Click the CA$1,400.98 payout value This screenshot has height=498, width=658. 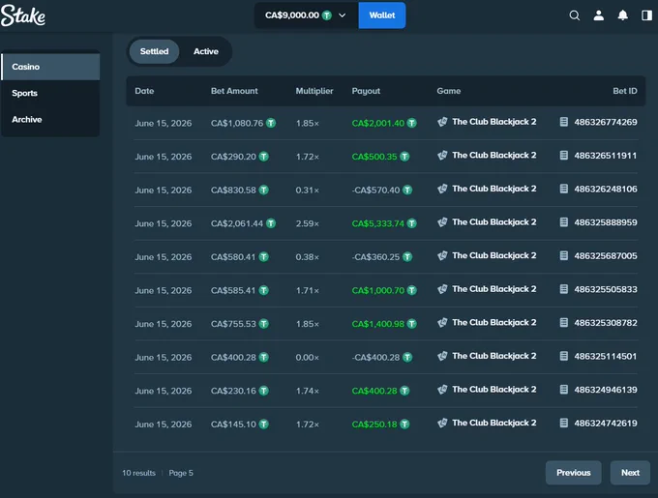pos(378,324)
